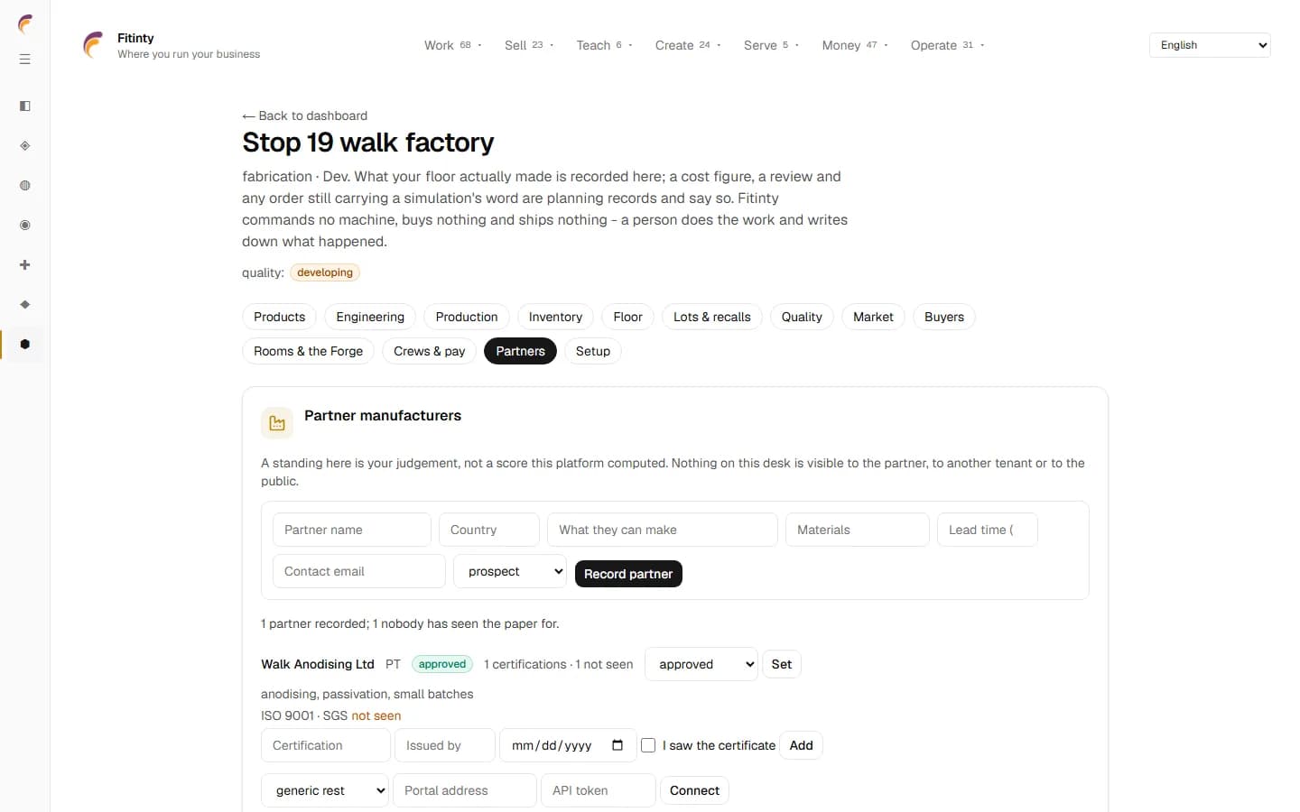
Task: Open the Sell menu
Action: pyautogui.click(x=529, y=45)
